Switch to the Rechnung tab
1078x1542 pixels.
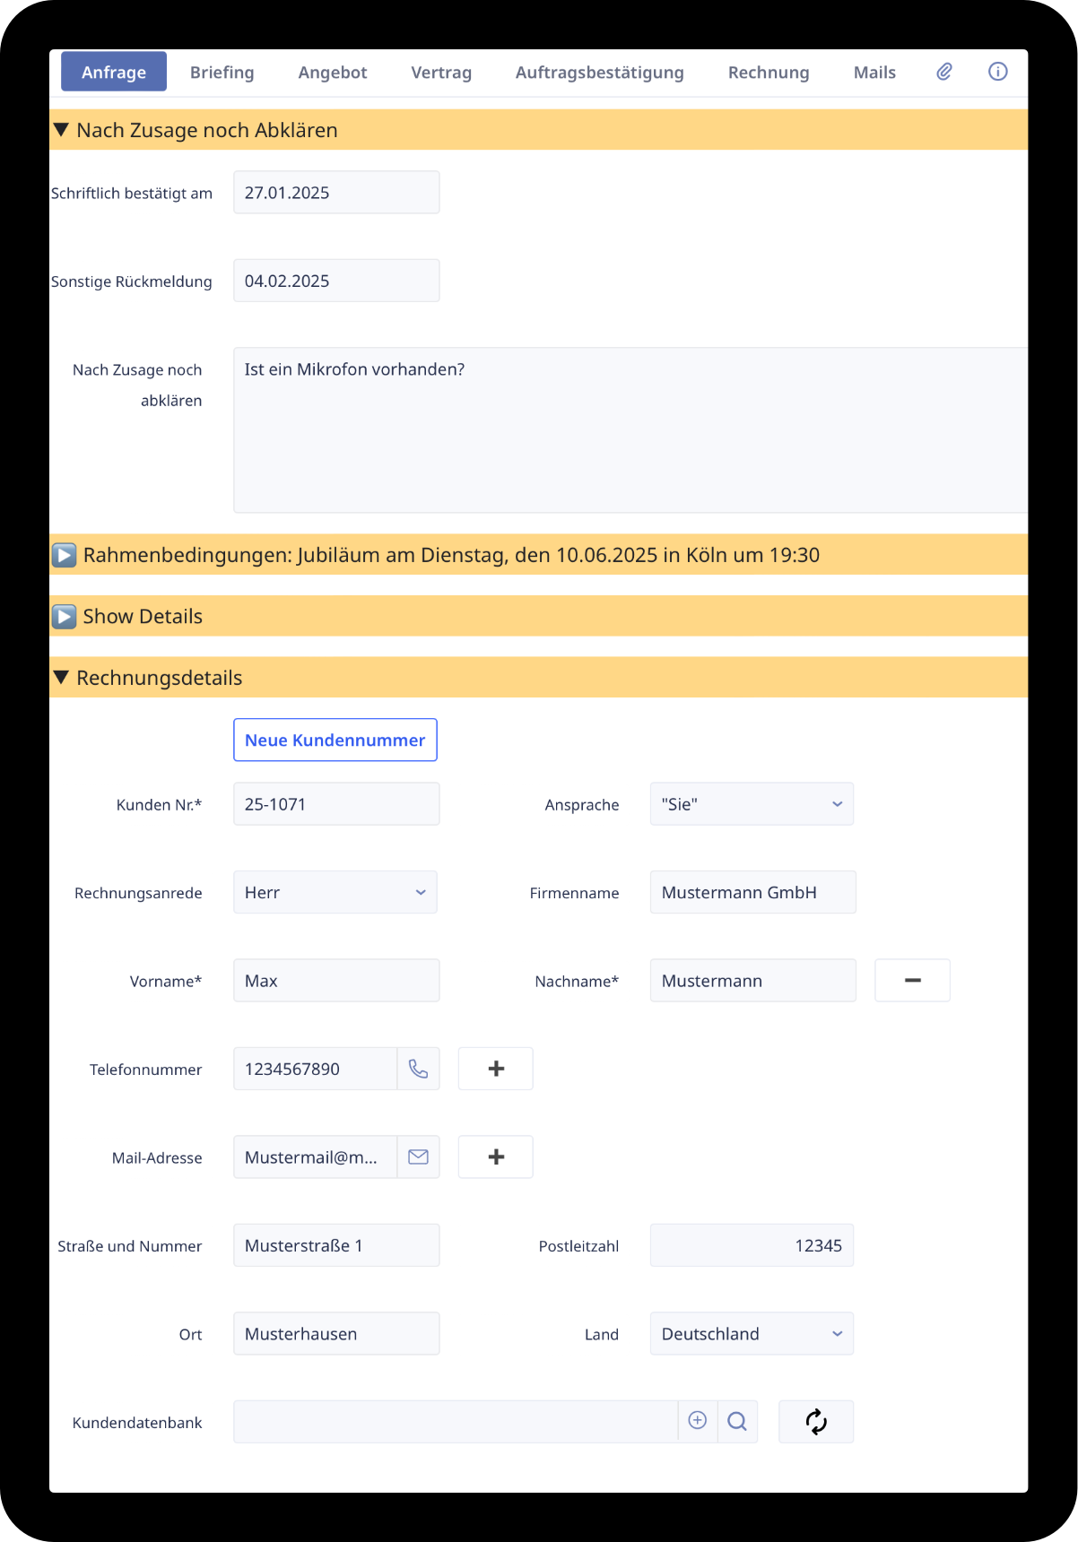pyautogui.click(x=769, y=73)
